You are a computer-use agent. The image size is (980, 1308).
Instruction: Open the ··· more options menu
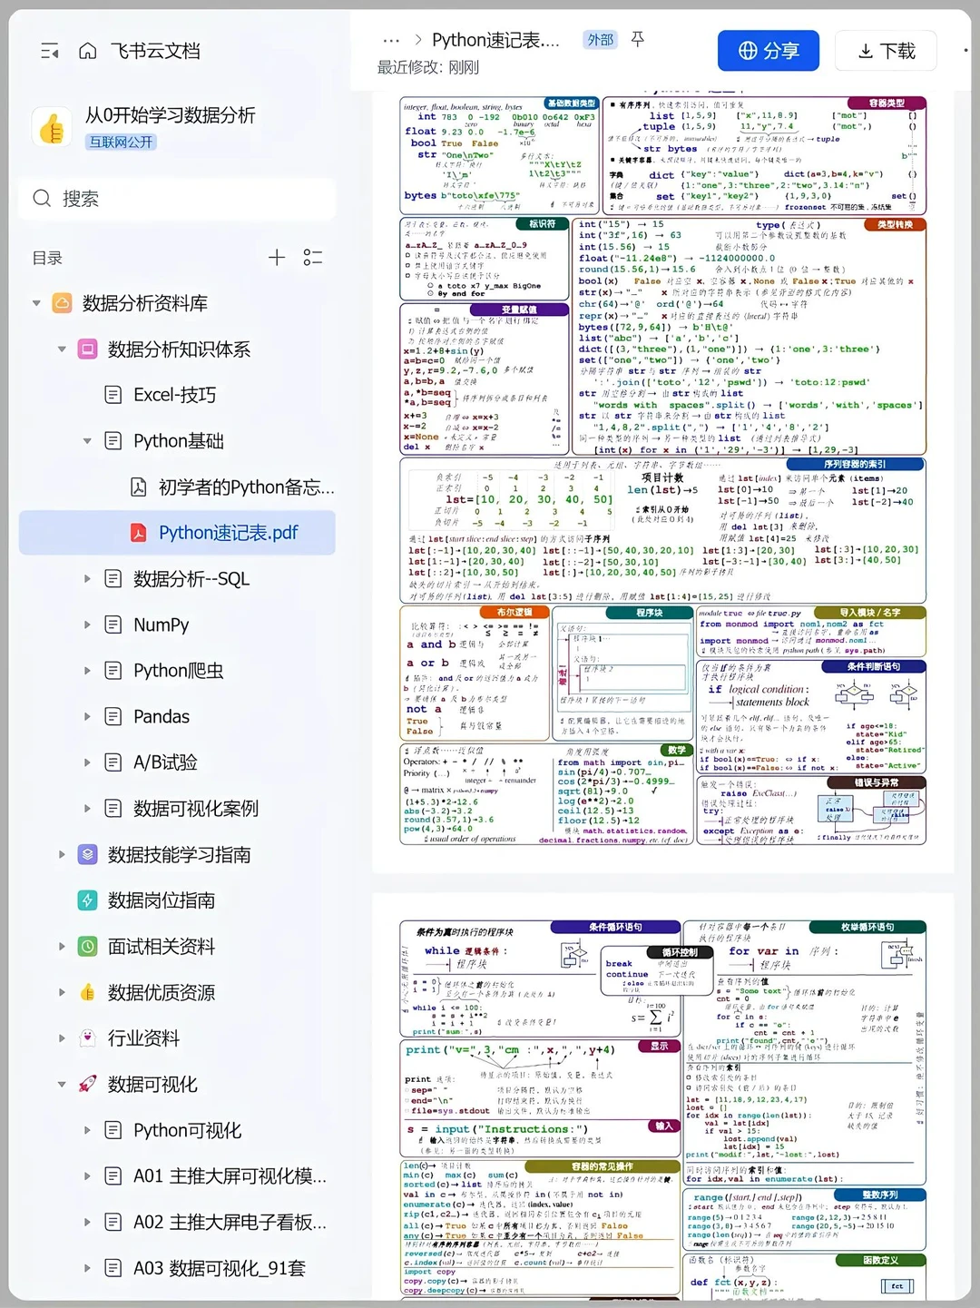click(x=390, y=39)
